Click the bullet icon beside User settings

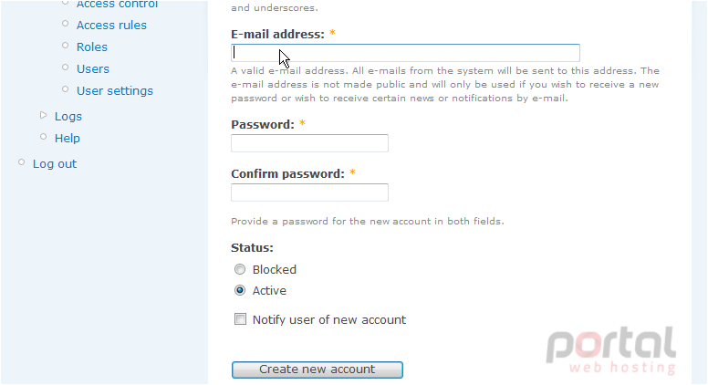click(x=66, y=88)
